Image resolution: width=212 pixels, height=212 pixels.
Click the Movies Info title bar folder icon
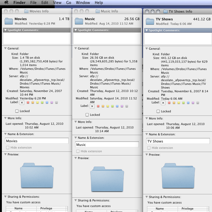point(26,11)
